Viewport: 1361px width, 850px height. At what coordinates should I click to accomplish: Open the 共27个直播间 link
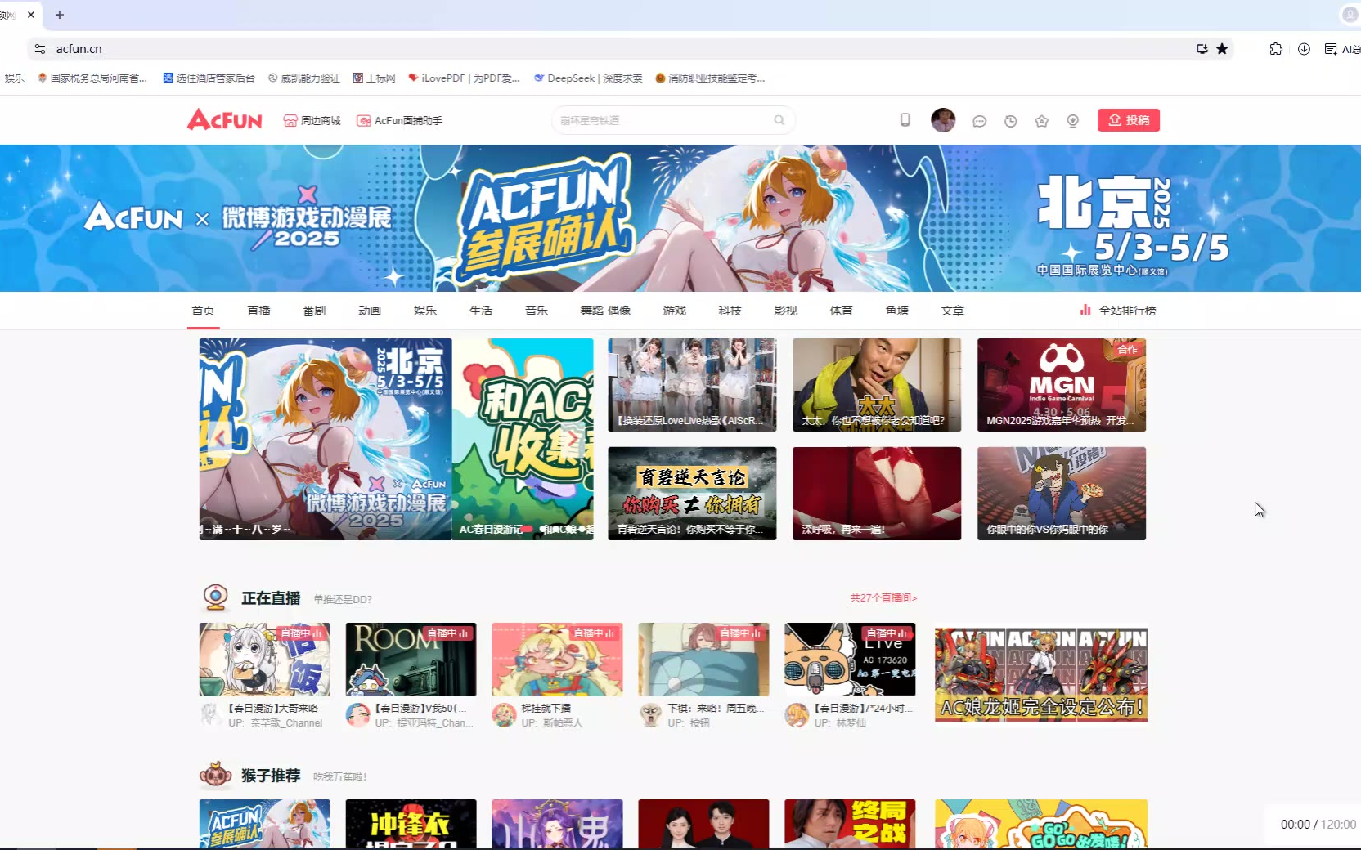(x=883, y=598)
